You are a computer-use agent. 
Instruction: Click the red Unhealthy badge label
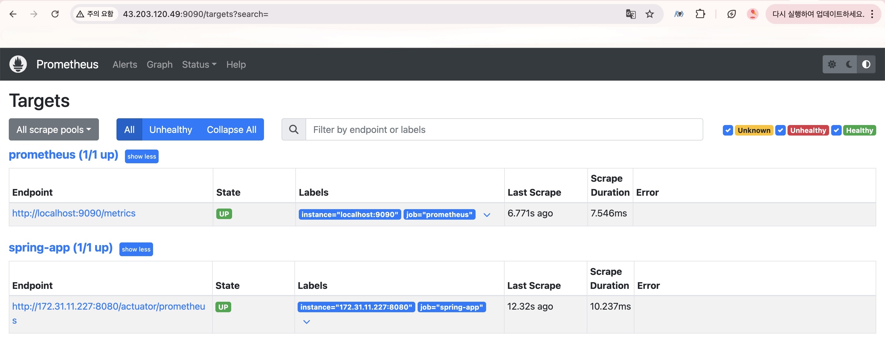[x=808, y=130]
